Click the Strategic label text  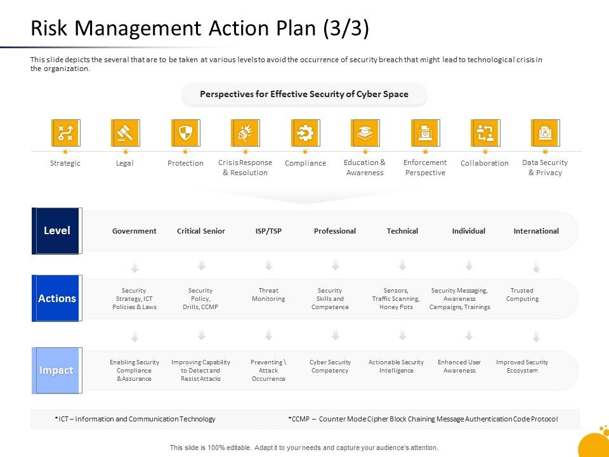65,163
